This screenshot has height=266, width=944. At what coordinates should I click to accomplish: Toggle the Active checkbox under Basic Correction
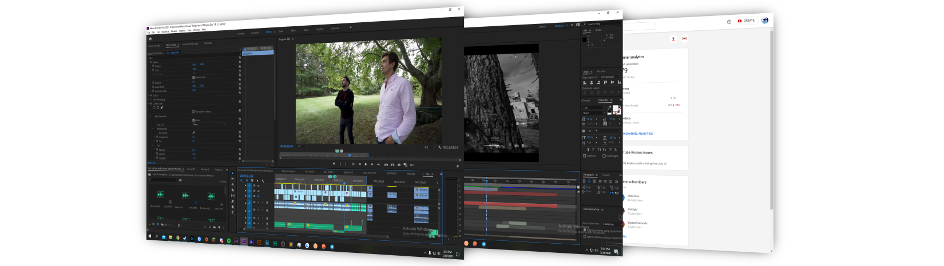tap(193, 120)
